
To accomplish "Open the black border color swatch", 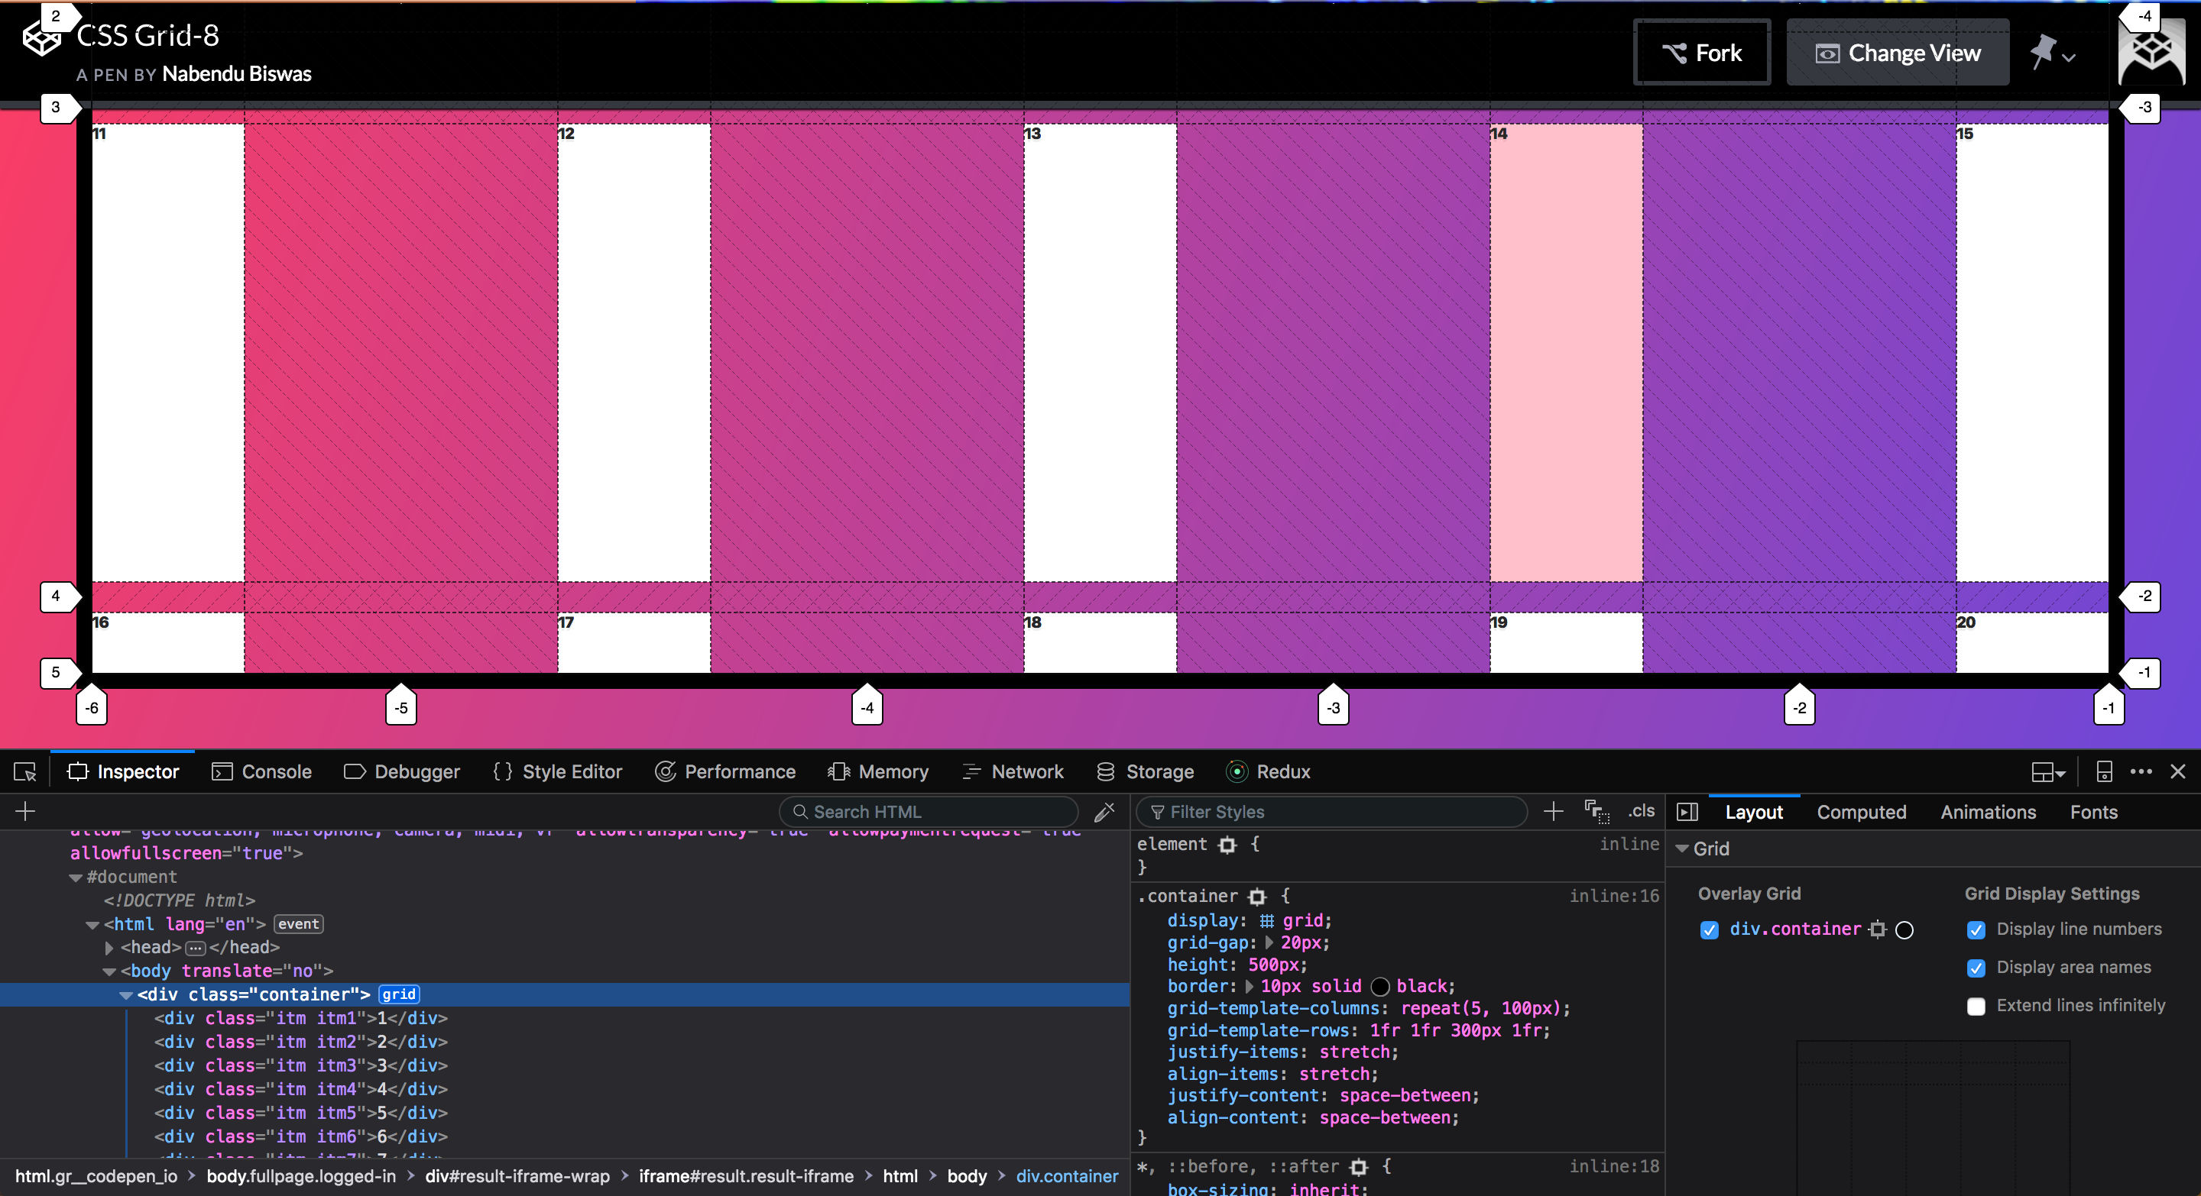I will pos(1380,987).
